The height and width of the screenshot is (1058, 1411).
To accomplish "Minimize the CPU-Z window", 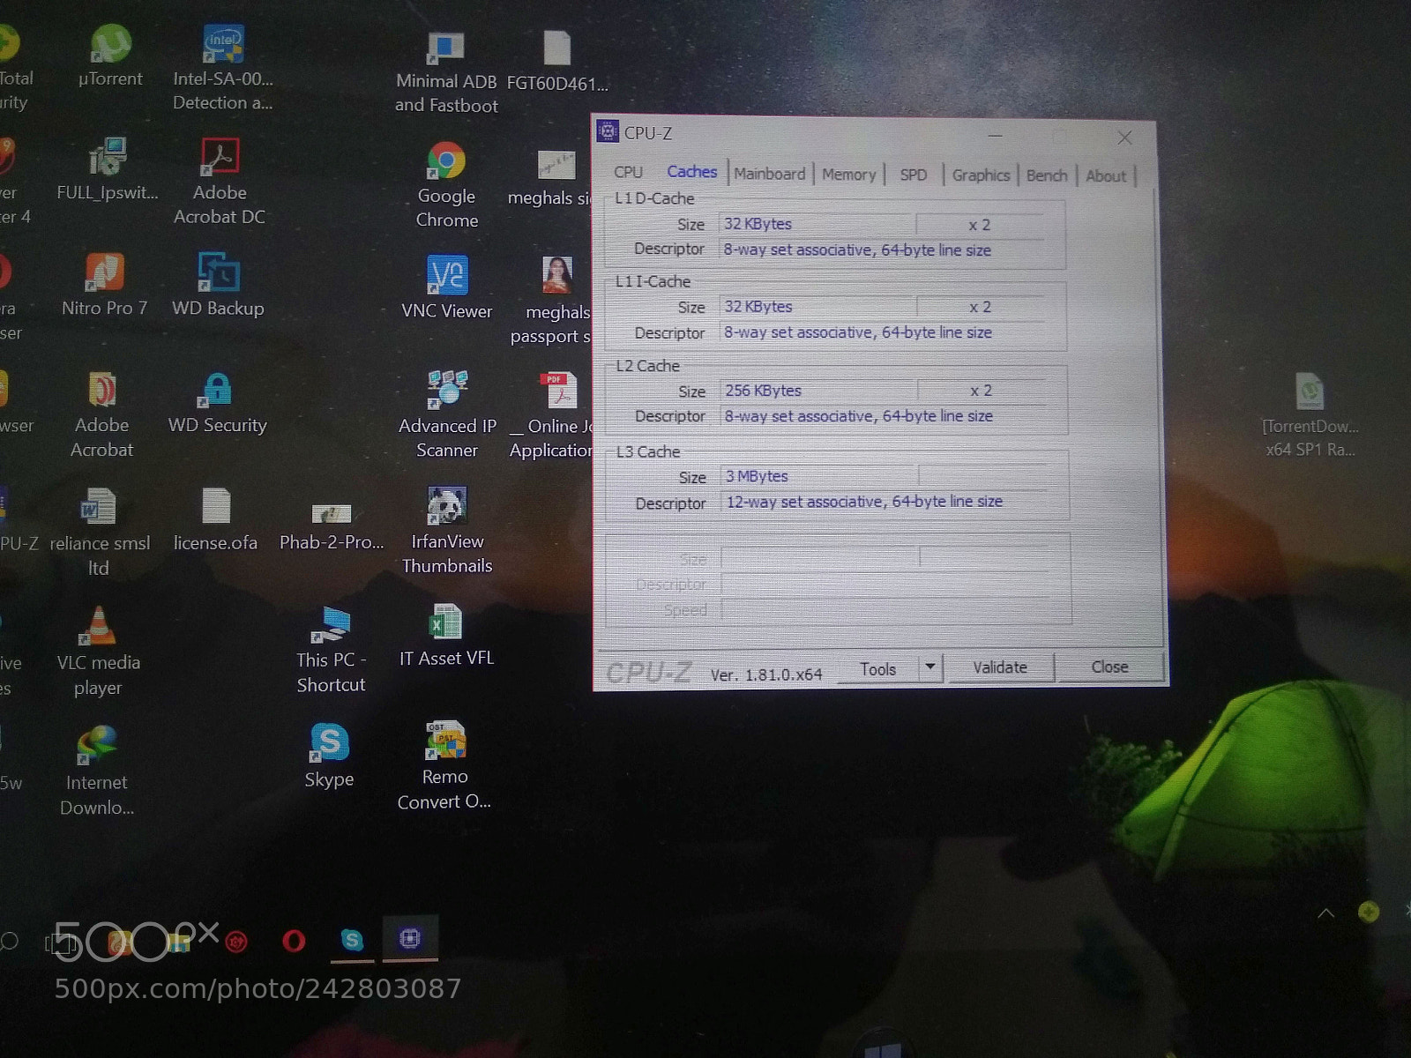I will [995, 136].
